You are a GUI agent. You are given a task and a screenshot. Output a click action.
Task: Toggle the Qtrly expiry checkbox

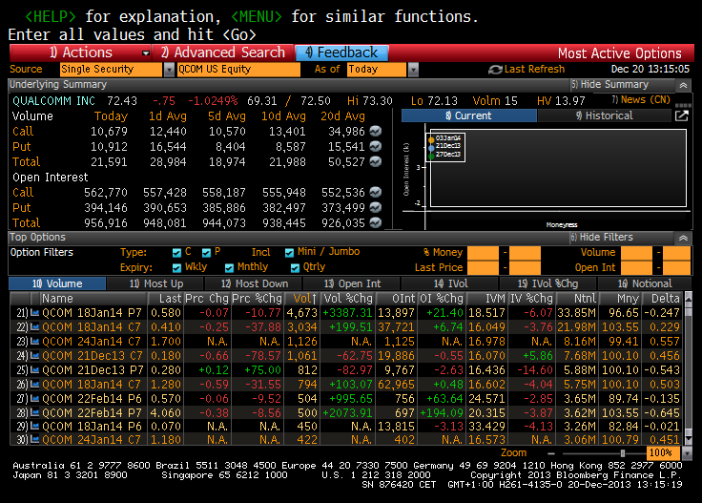tap(295, 268)
